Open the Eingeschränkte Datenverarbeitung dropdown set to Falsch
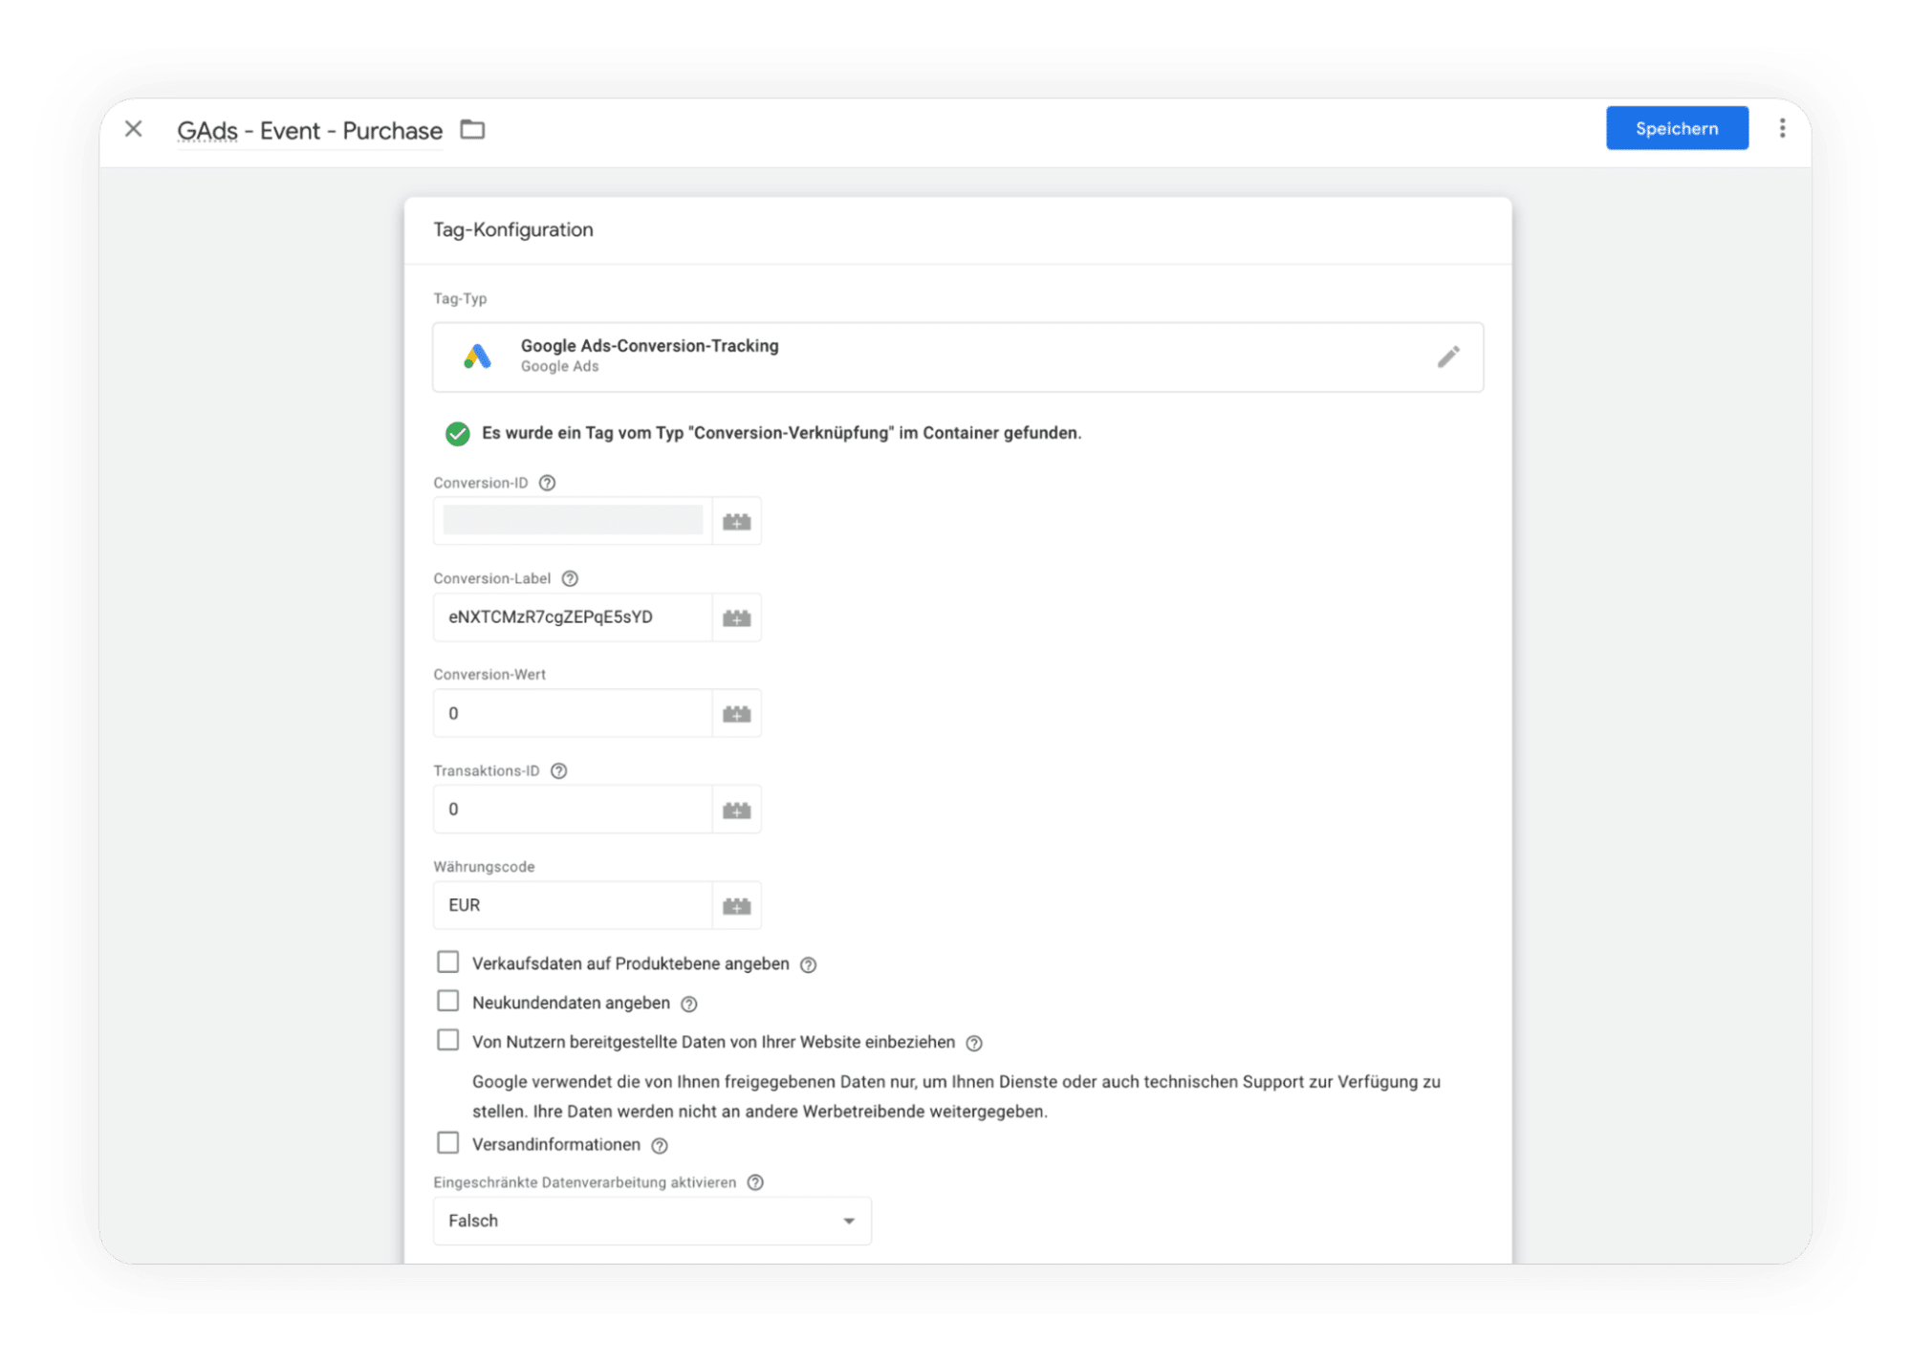1911x1363 pixels. click(x=652, y=1221)
